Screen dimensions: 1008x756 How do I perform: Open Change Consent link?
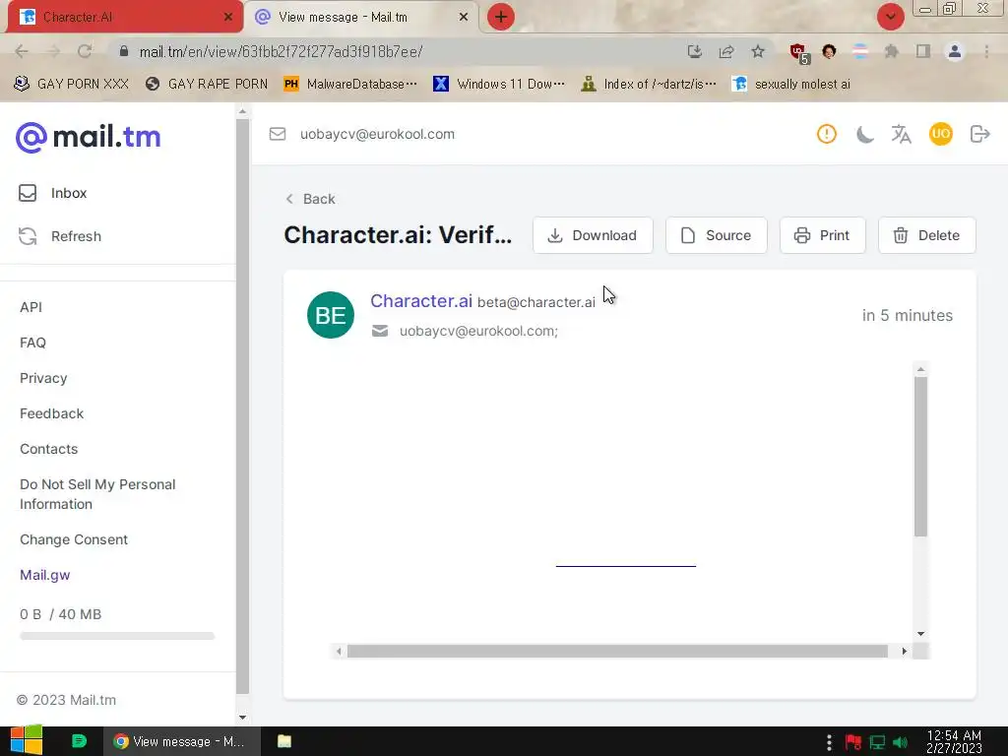tap(74, 539)
